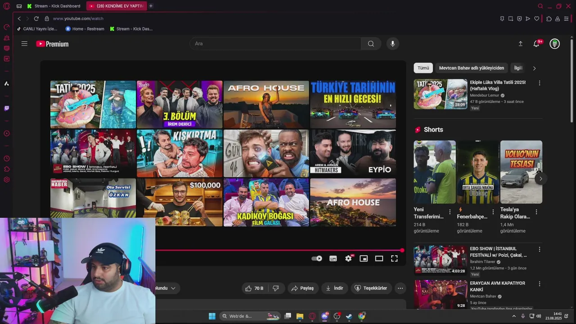Dislike the video with the thumbs down
This screenshot has width=576, height=324.
point(276,288)
